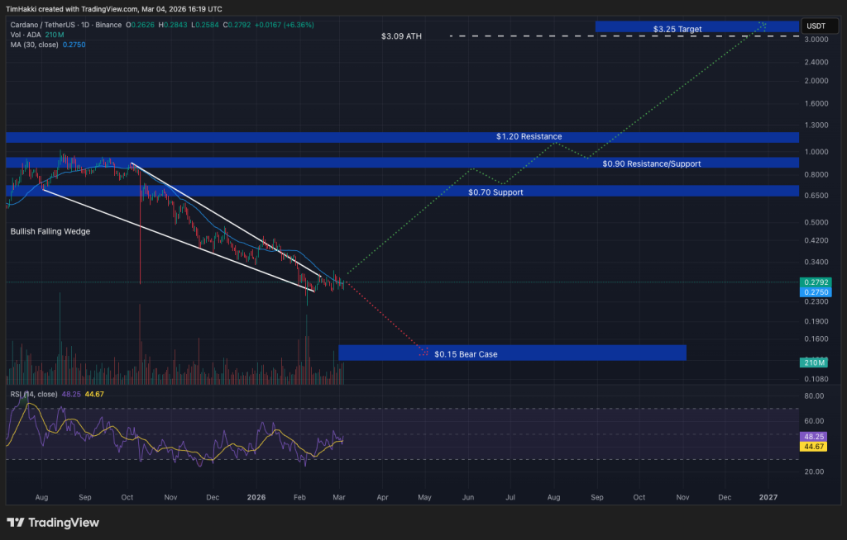This screenshot has width=847, height=540.
Task: Click the red arrow tip at Bear Case
Action: click(x=425, y=353)
